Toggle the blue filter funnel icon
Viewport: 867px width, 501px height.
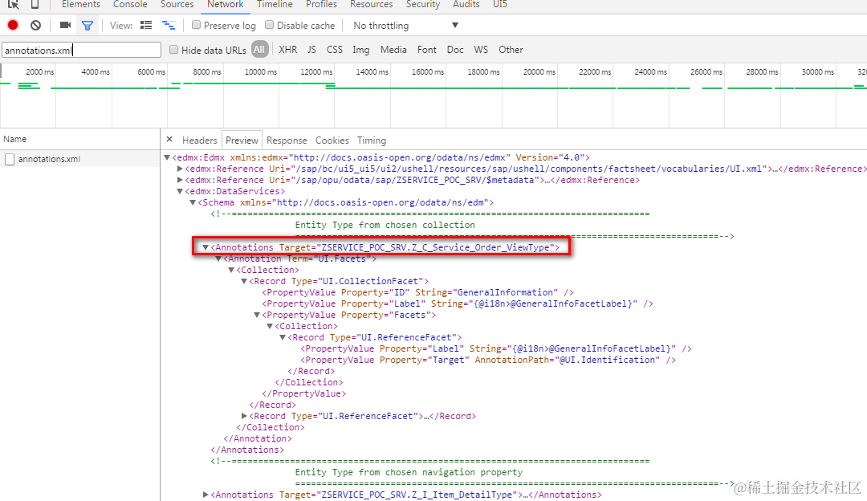pyautogui.click(x=88, y=26)
